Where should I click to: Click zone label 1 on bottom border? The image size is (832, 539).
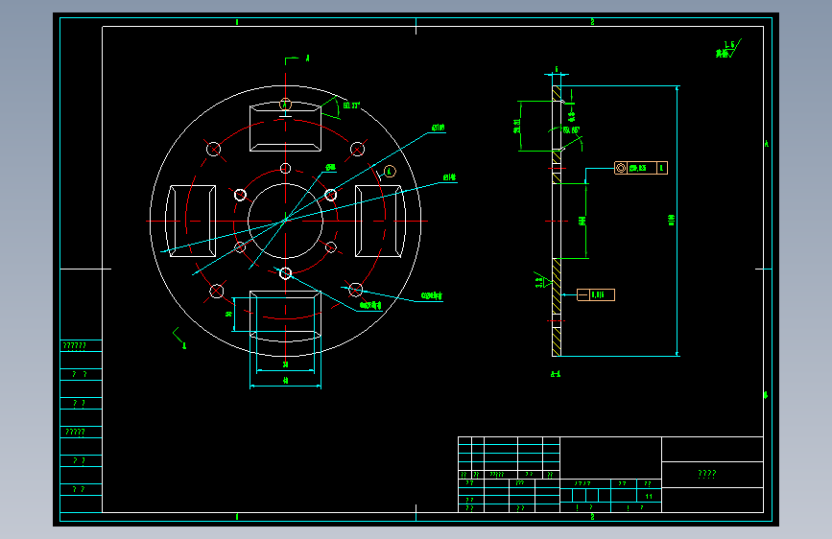coord(237,517)
